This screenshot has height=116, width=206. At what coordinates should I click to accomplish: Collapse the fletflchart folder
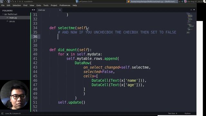(x=3, y=14)
